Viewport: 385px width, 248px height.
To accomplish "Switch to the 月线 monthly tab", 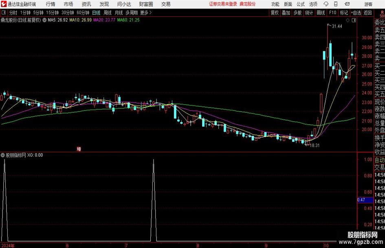I will [119, 13].
